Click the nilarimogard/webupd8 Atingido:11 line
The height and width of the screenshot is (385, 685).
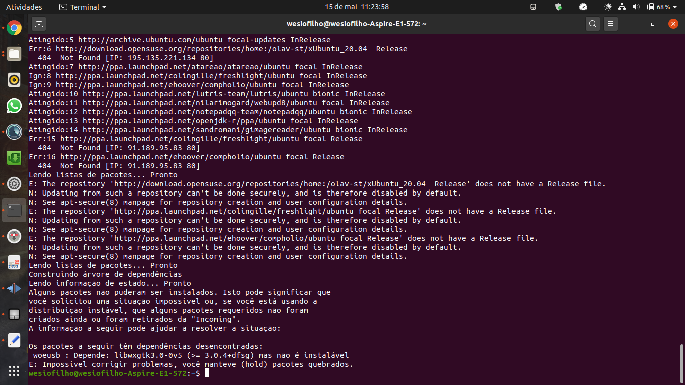coord(209,103)
